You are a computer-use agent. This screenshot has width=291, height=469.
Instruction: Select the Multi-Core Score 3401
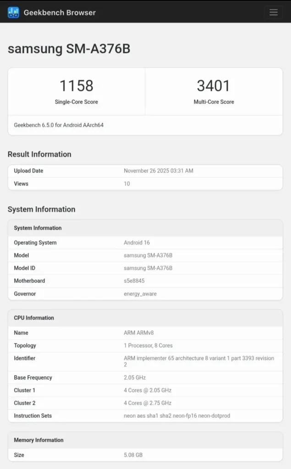pos(214,86)
